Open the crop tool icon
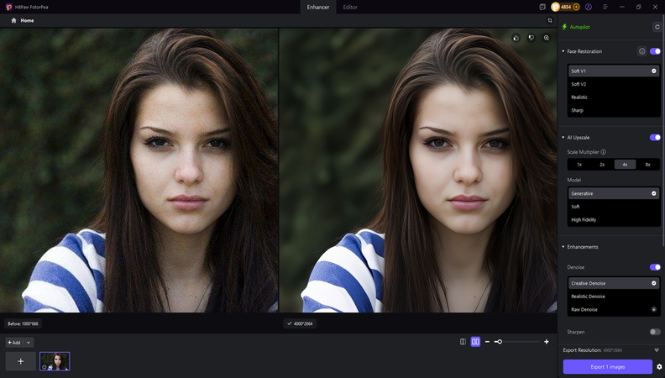Image resolution: width=665 pixels, height=378 pixels. [x=550, y=20]
